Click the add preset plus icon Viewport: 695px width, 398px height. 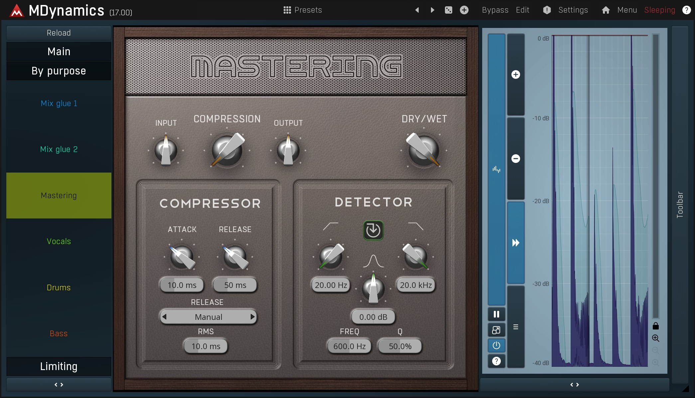pyautogui.click(x=464, y=10)
